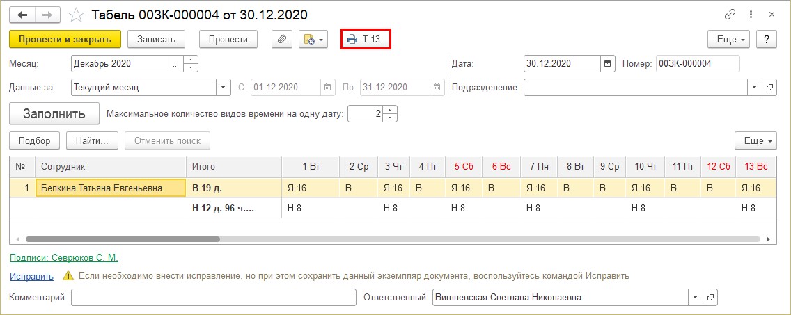791x315 pixels.
Task: Click the paperclip attachments icon
Action: (281, 40)
